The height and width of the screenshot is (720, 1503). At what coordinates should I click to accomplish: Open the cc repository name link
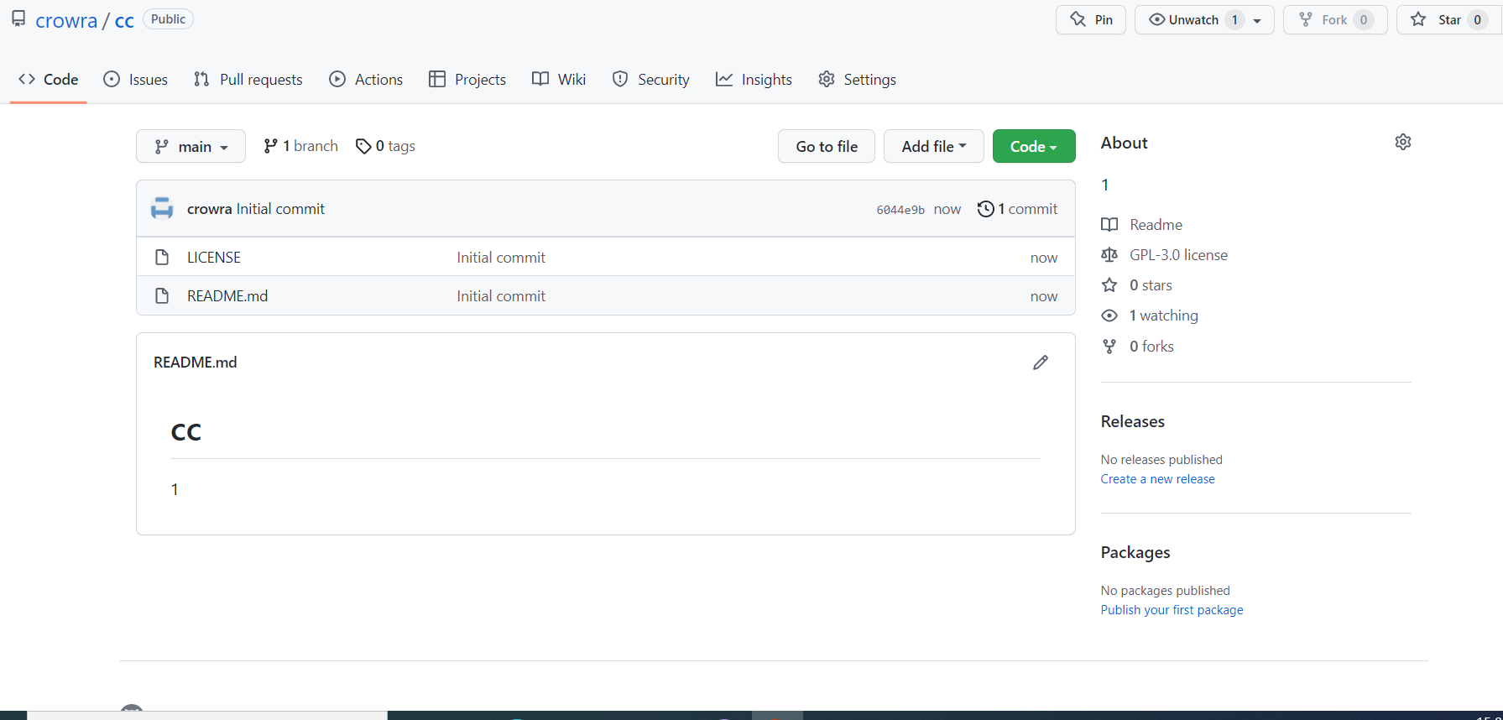pos(124,20)
